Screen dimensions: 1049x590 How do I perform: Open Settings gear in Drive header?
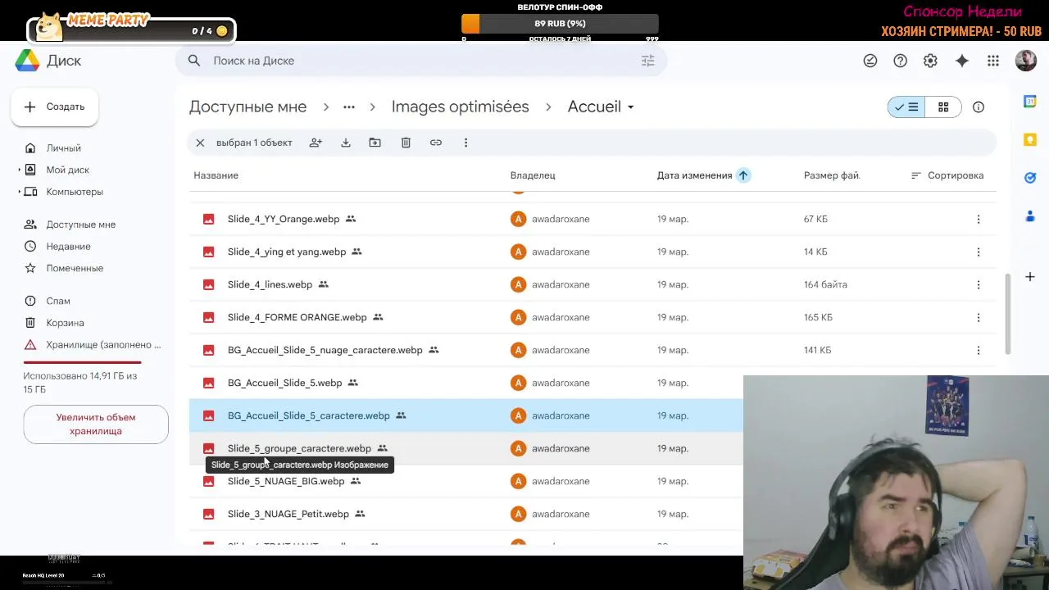click(x=930, y=61)
